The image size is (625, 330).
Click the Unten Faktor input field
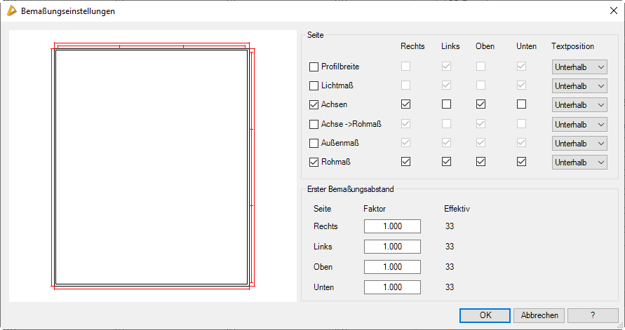click(392, 287)
